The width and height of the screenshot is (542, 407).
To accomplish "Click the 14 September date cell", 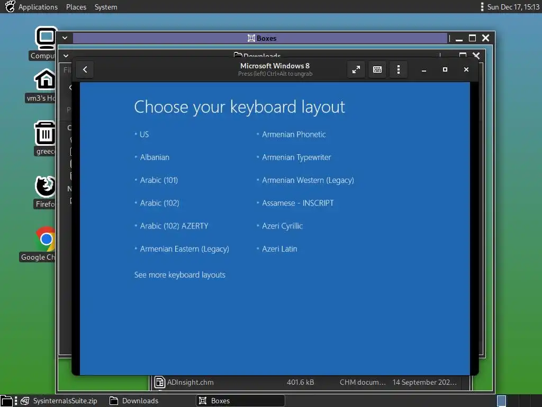I will (424, 383).
